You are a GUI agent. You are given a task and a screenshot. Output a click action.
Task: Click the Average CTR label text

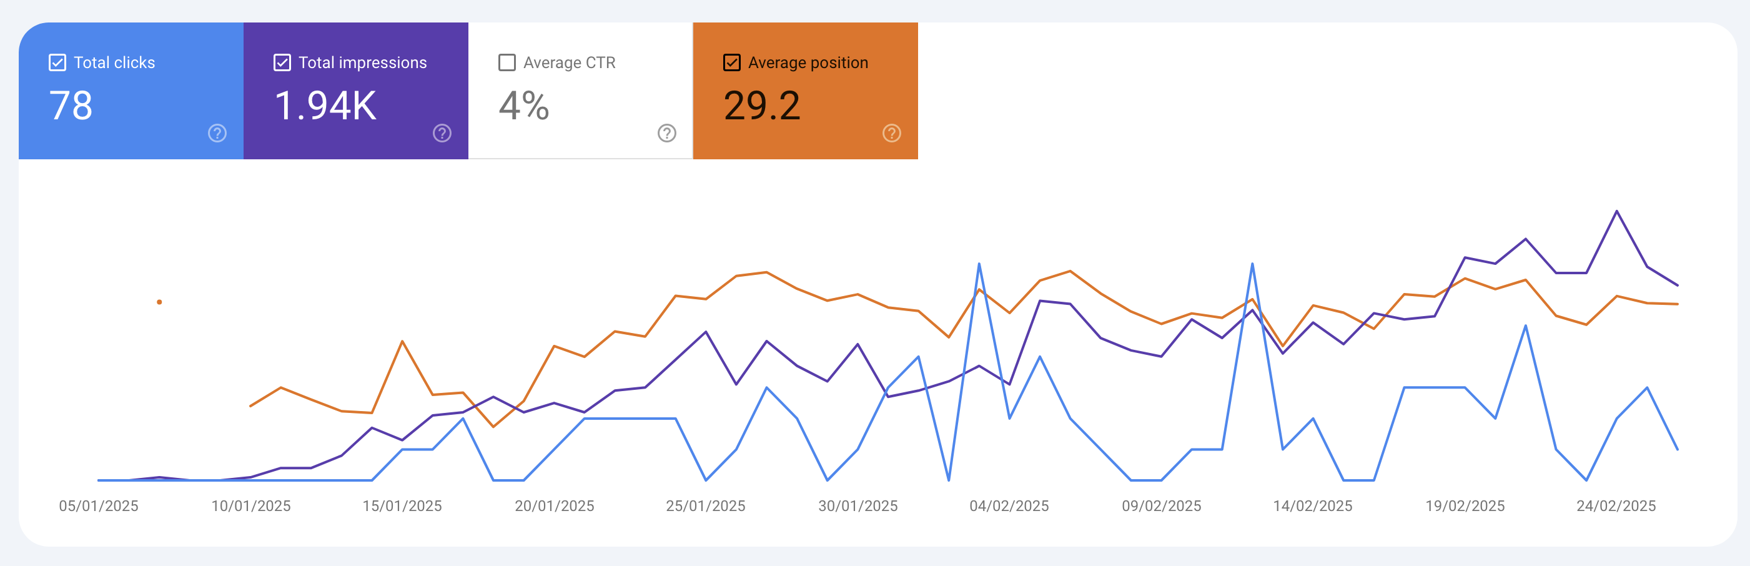coord(568,62)
